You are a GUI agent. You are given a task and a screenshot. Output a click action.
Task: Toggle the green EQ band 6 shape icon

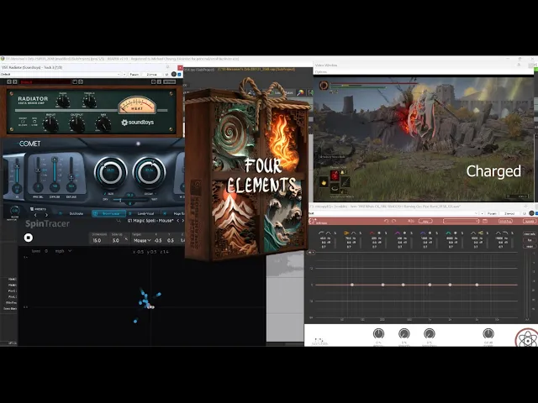coord(448,233)
